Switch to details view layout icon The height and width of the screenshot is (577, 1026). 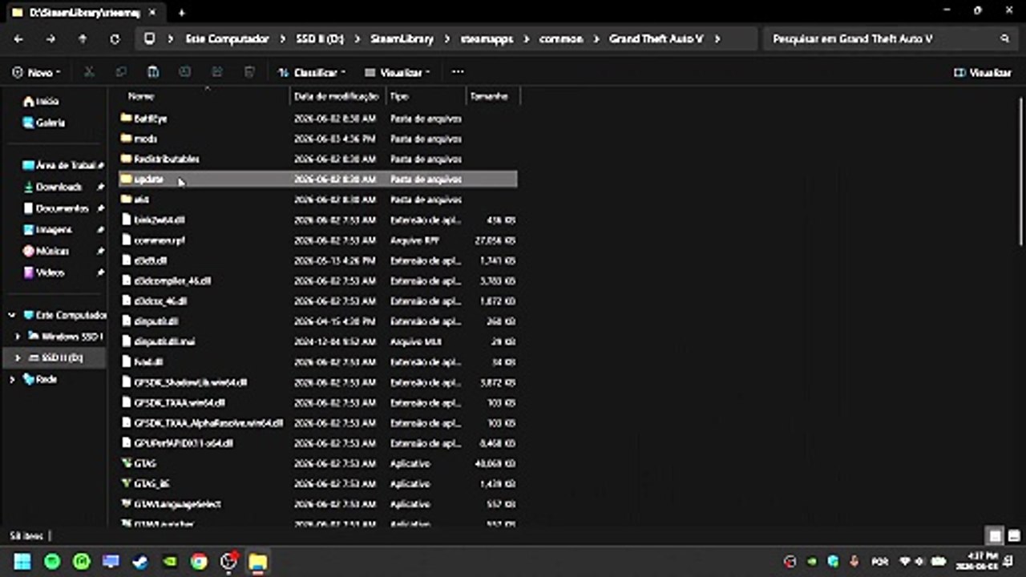point(996,536)
